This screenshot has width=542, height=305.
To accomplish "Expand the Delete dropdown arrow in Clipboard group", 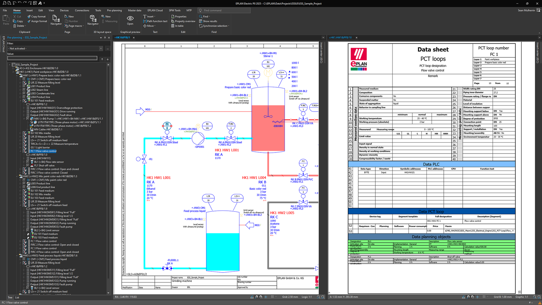I will click(25, 26).
